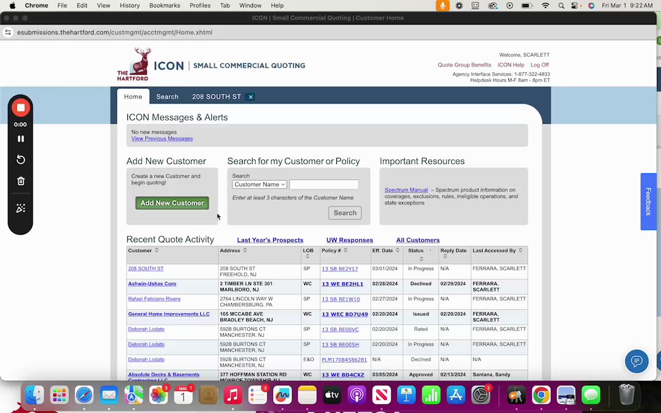The height and width of the screenshot is (413, 661).
Task: Open the chat bubble help widget
Action: 636,361
